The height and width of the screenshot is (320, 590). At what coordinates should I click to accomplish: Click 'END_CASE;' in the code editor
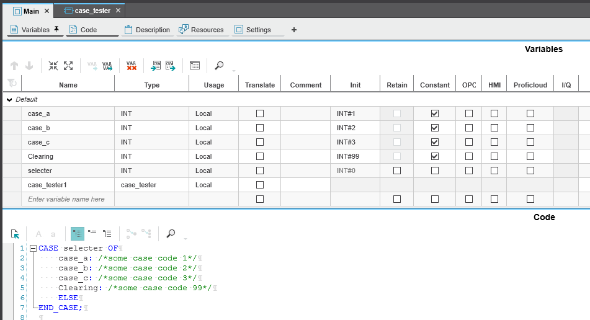coord(60,308)
